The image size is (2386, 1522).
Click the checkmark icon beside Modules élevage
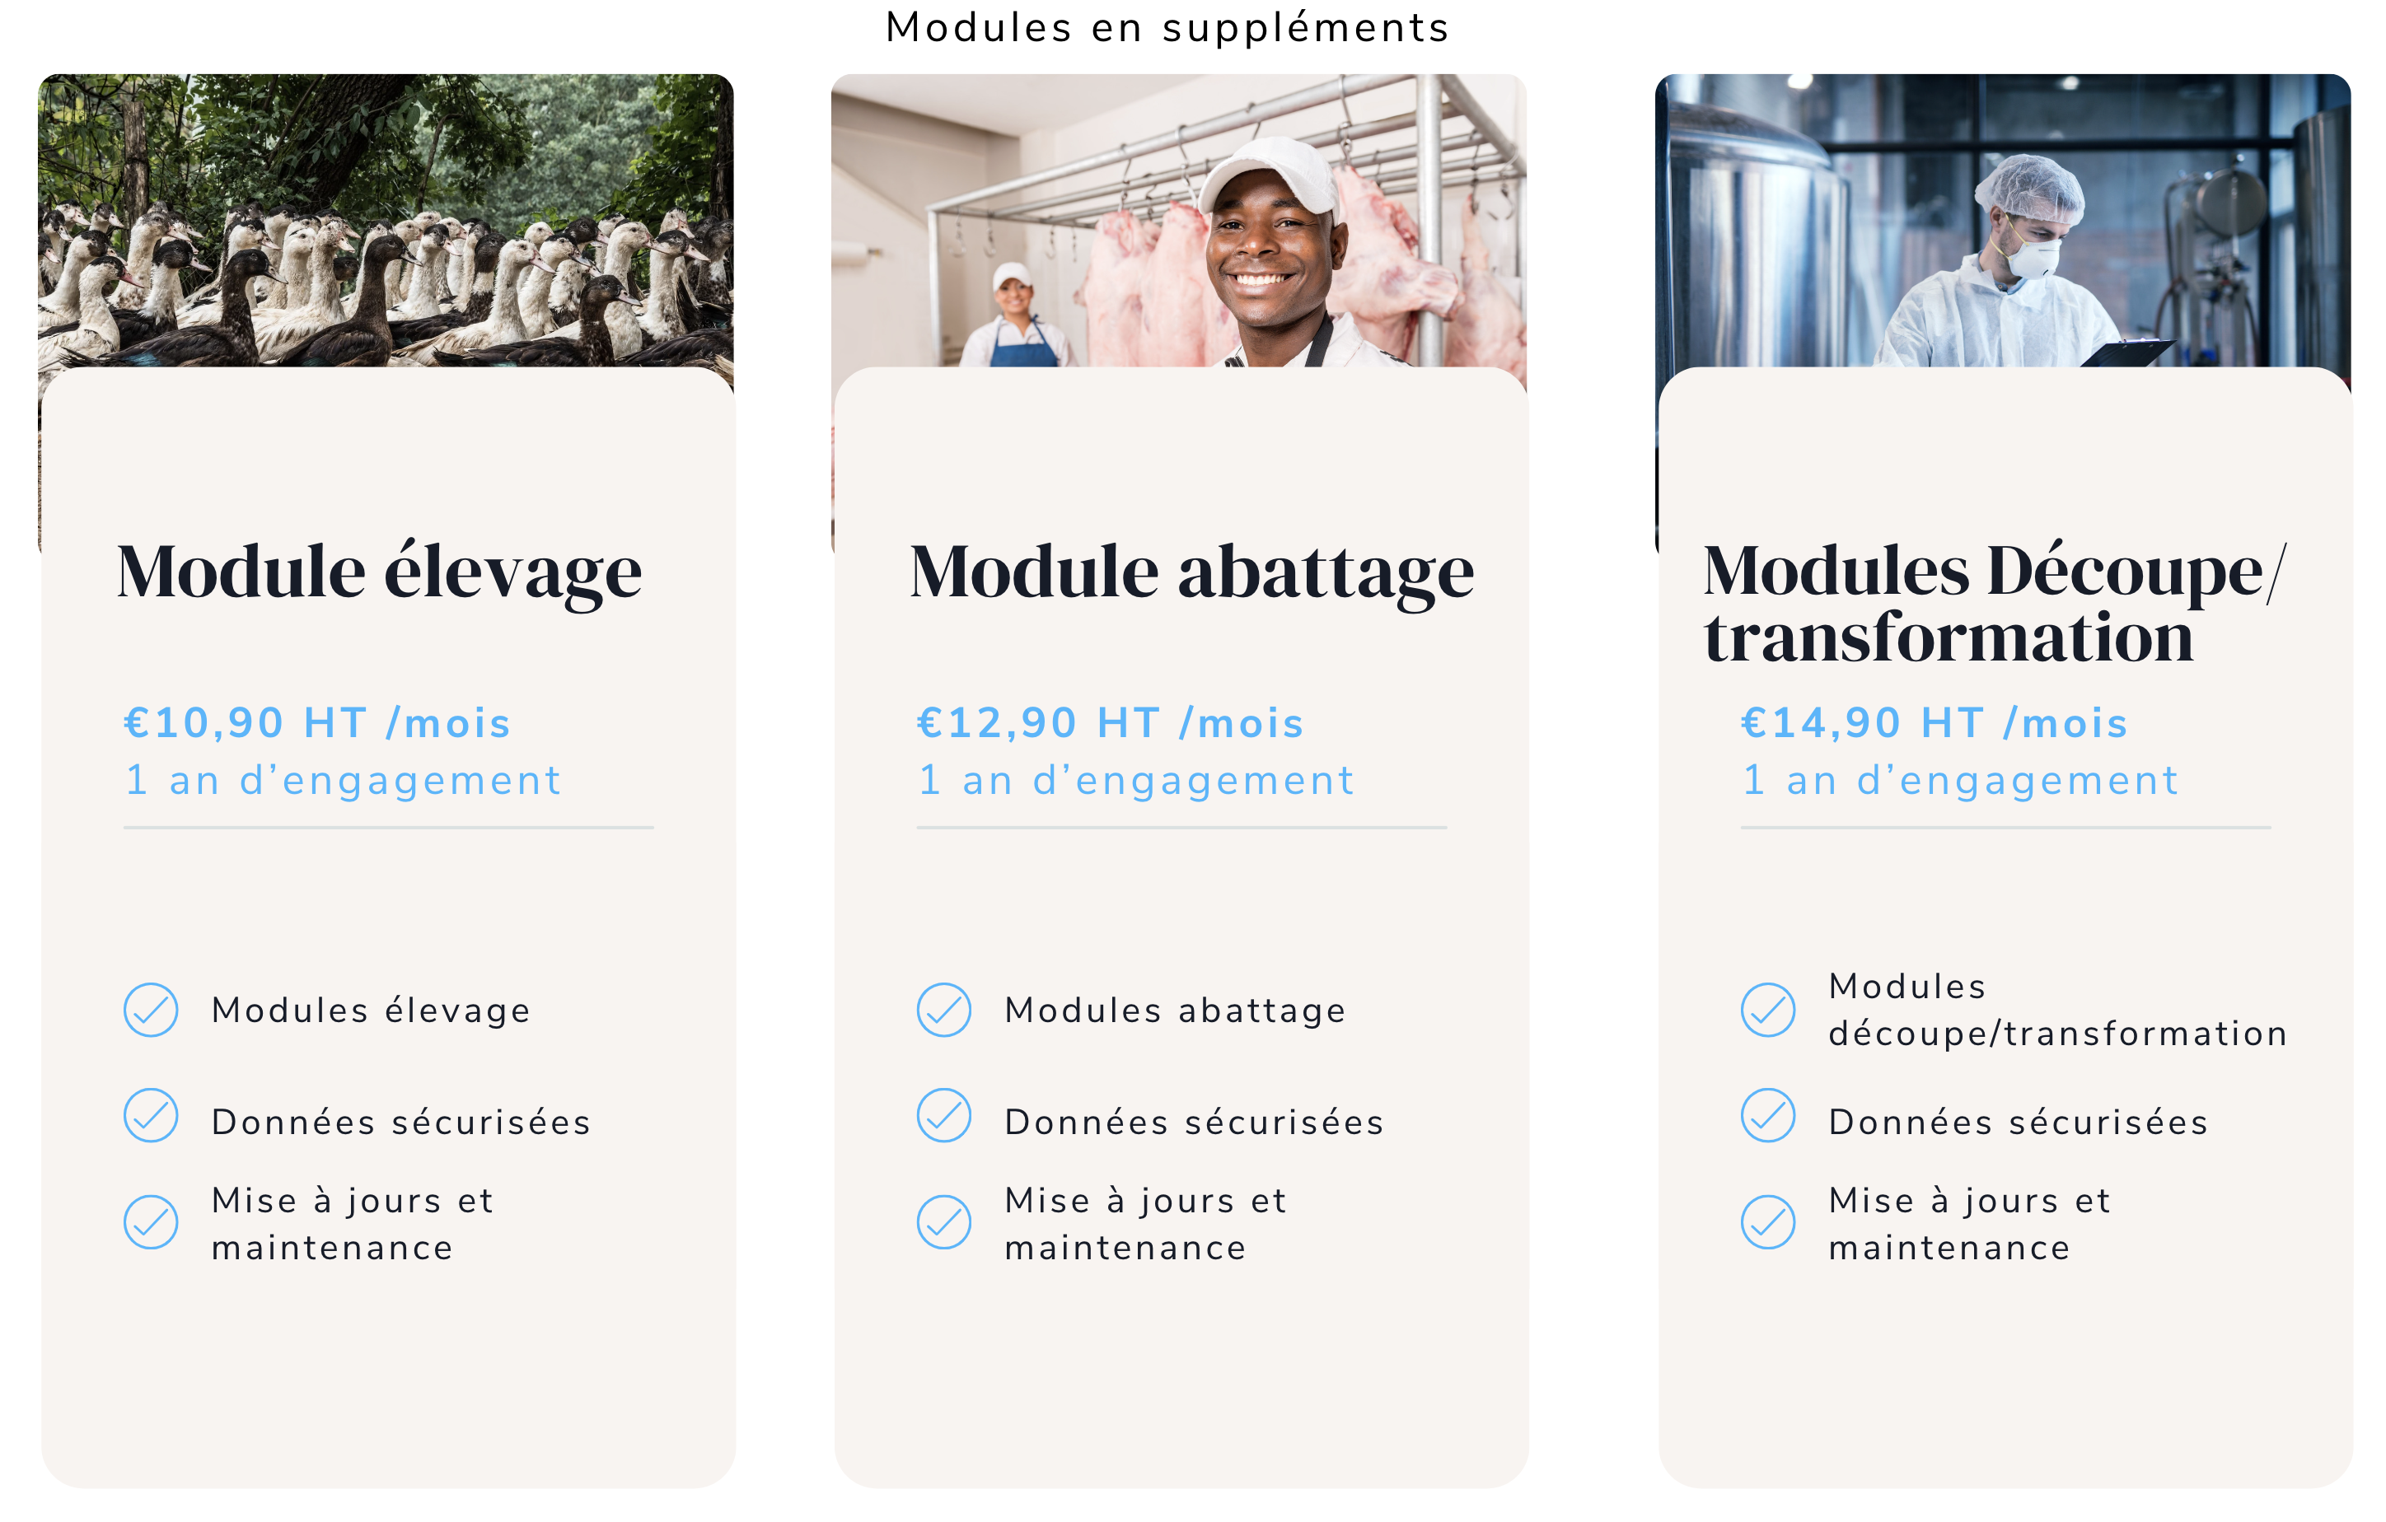click(151, 1010)
